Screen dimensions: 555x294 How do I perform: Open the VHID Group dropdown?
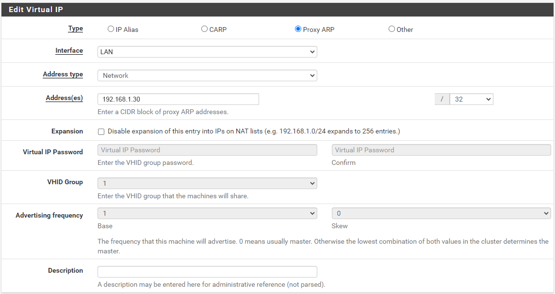coord(207,183)
